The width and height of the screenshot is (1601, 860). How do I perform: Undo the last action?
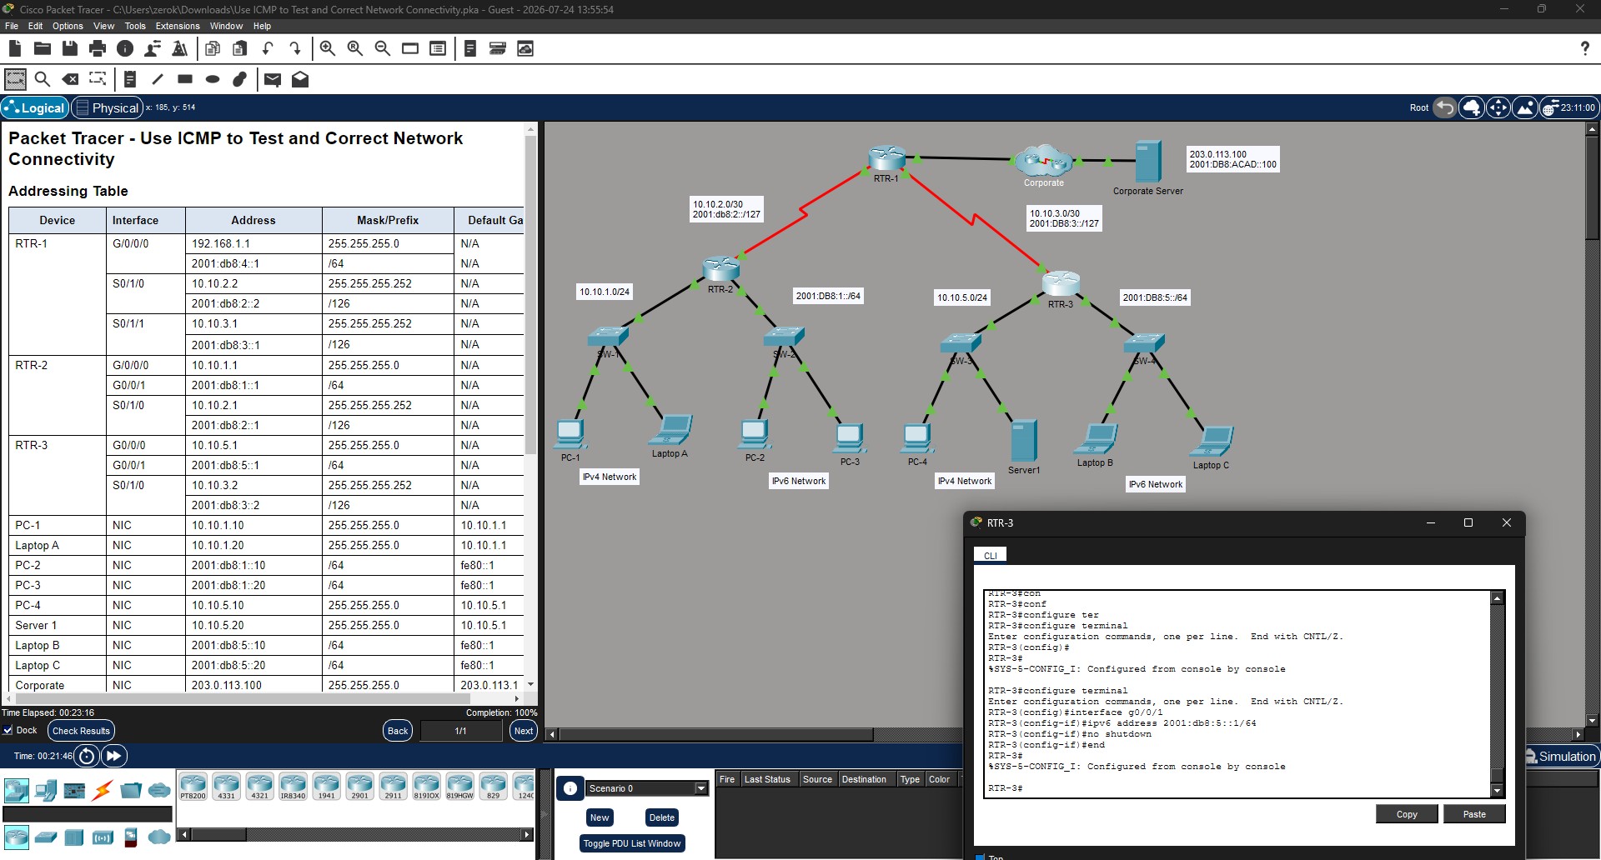[x=268, y=48]
